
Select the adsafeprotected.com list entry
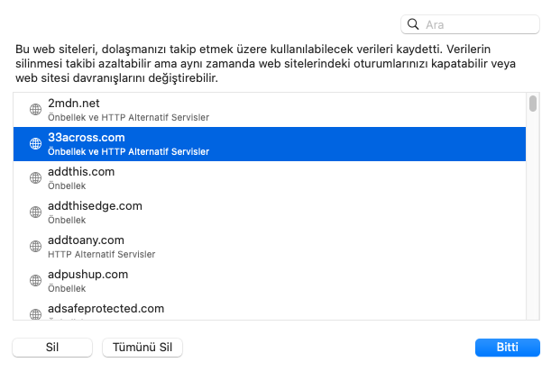[271, 312]
